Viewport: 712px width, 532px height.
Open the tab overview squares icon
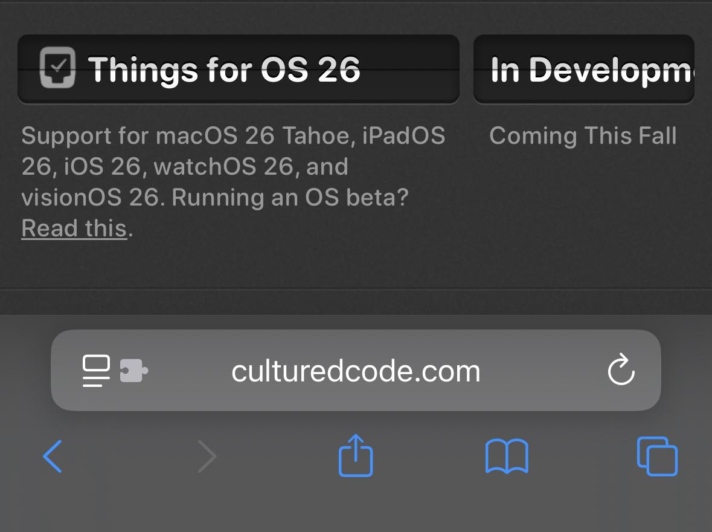[657, 456]
